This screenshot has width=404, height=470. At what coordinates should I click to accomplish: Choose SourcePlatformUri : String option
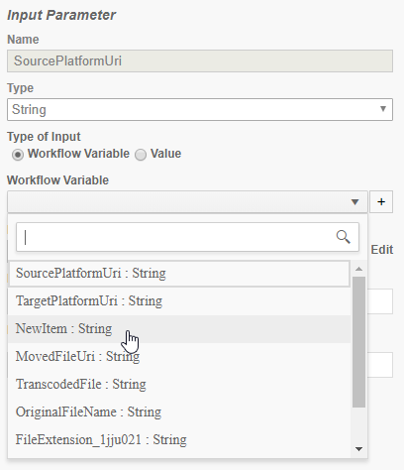point(179,274)
